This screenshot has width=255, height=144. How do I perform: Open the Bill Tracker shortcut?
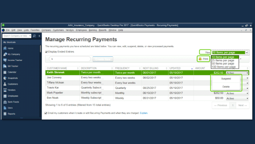(x=13, y=66)
